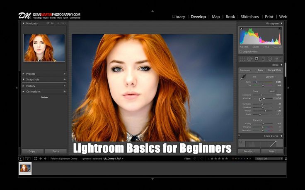The height and width of the screenshot is (190, 305).
Task: Set Navigator zoom to FIT
Action: pos(48,24)
